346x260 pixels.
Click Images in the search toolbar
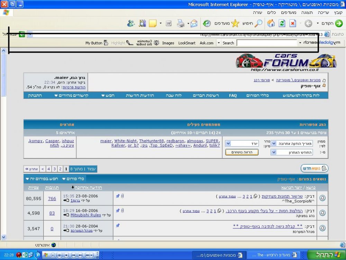click(168, 43)
